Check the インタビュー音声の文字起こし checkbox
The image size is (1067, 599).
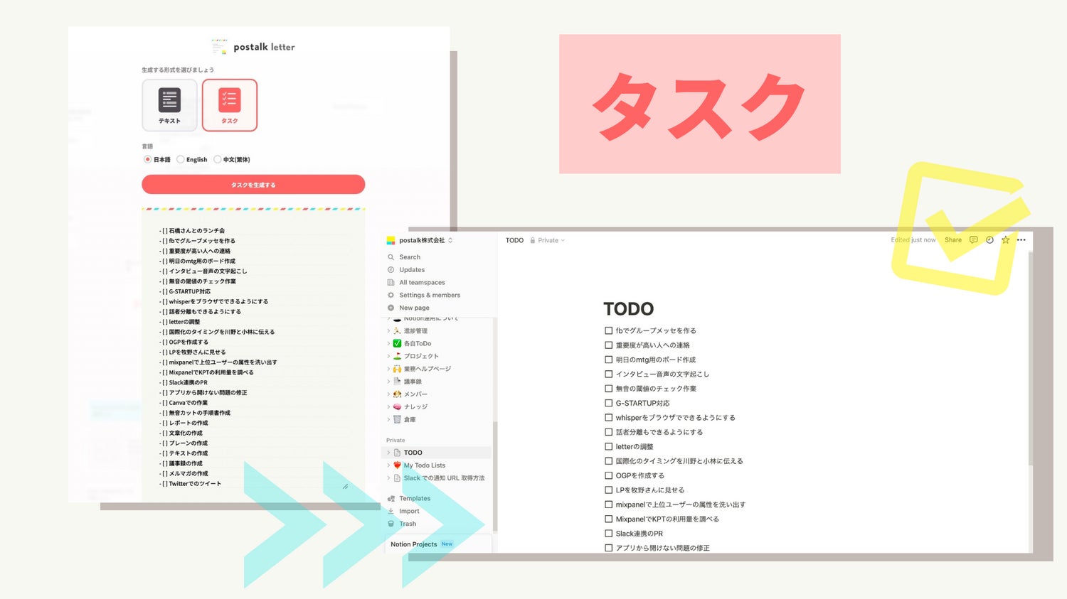[x=608, y=374]
